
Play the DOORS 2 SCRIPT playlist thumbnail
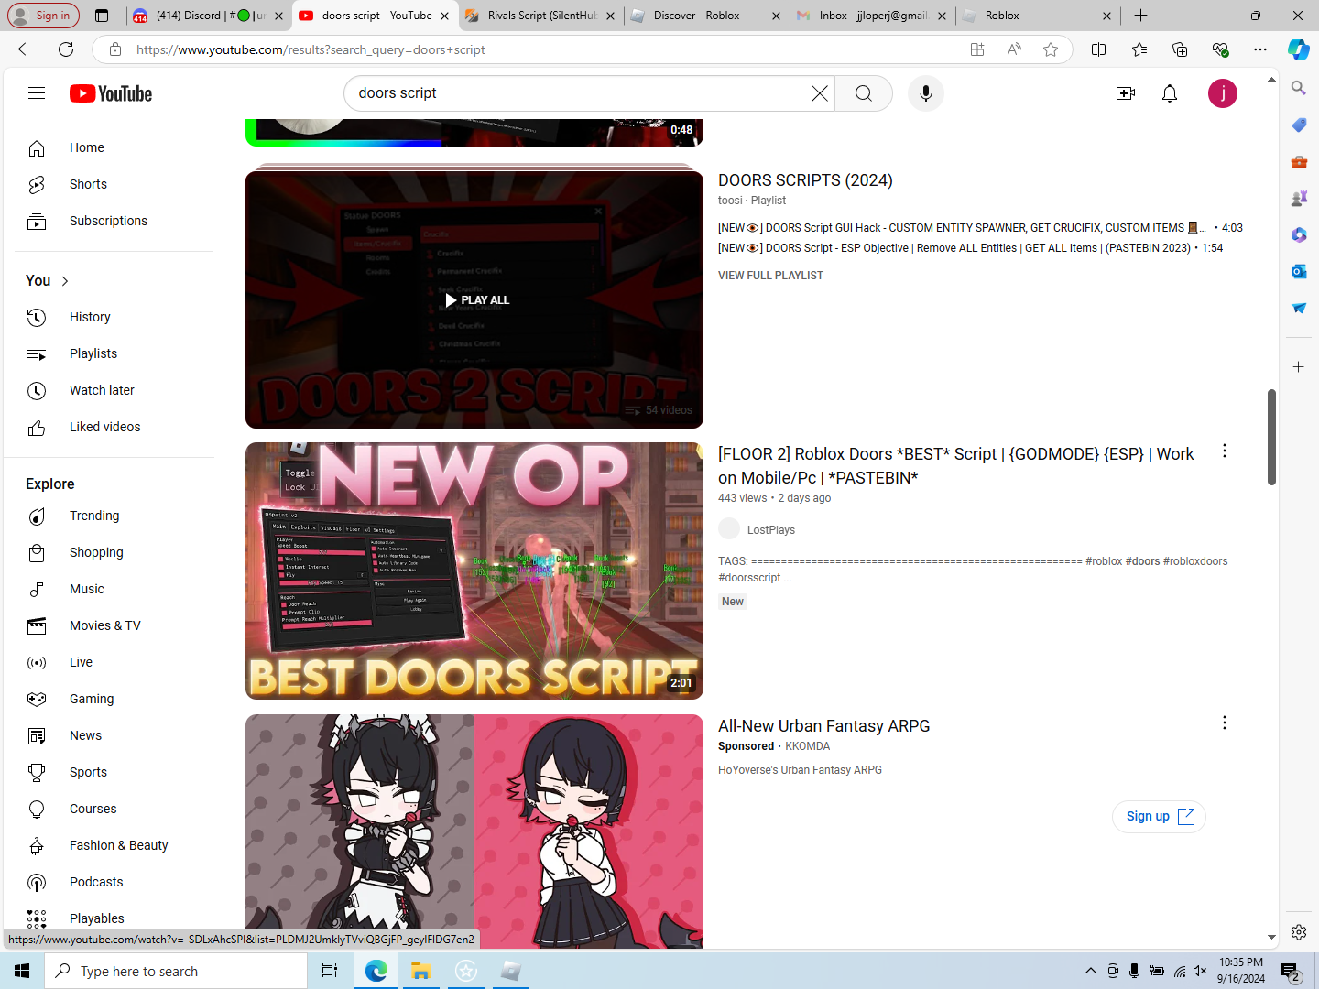(474, 299)
